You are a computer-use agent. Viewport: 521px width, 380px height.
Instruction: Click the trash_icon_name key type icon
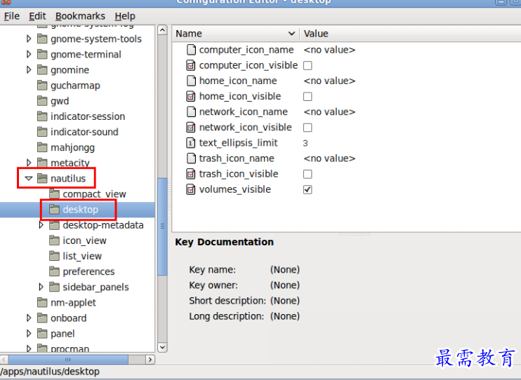coord(191,158)
